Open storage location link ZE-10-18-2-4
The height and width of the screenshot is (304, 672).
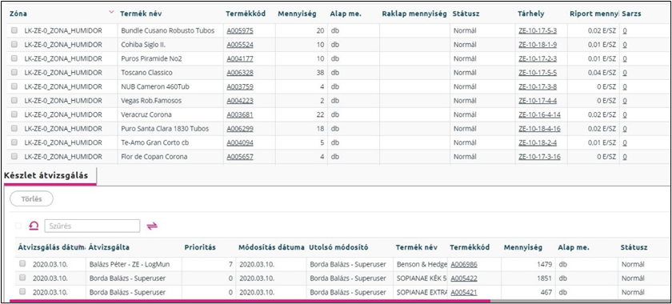tap(538, 142)
